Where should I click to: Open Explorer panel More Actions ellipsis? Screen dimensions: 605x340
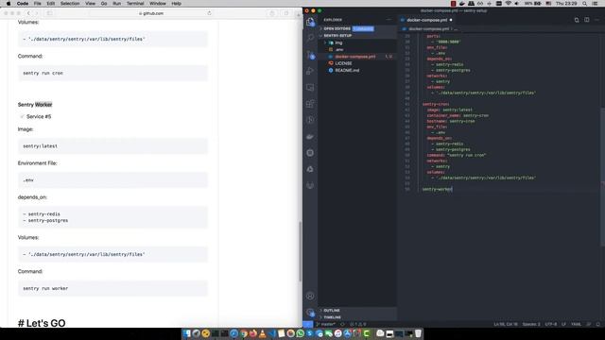click(389, 20)
